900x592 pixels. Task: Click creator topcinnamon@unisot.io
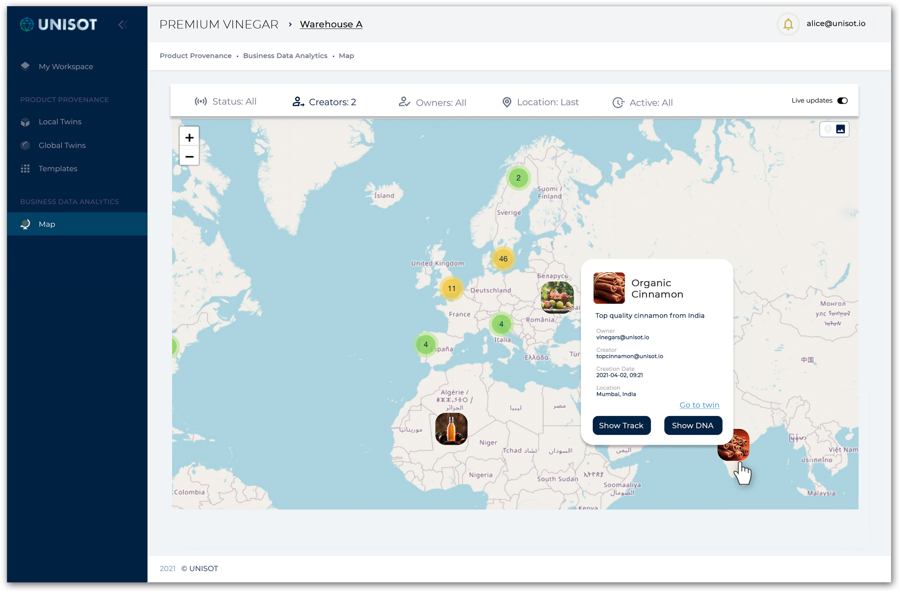[x=630, y=357]
